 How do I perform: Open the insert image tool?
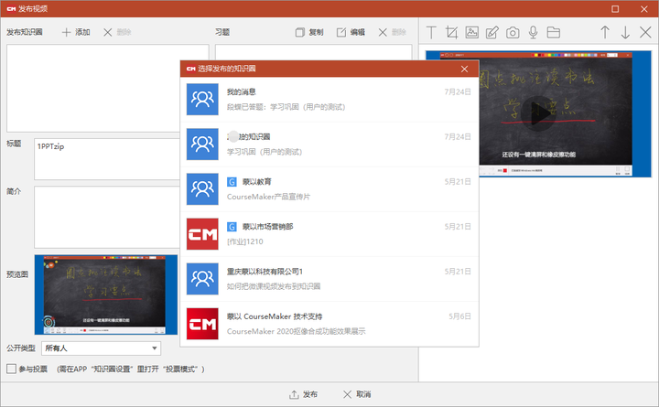(x=472, y=32)
